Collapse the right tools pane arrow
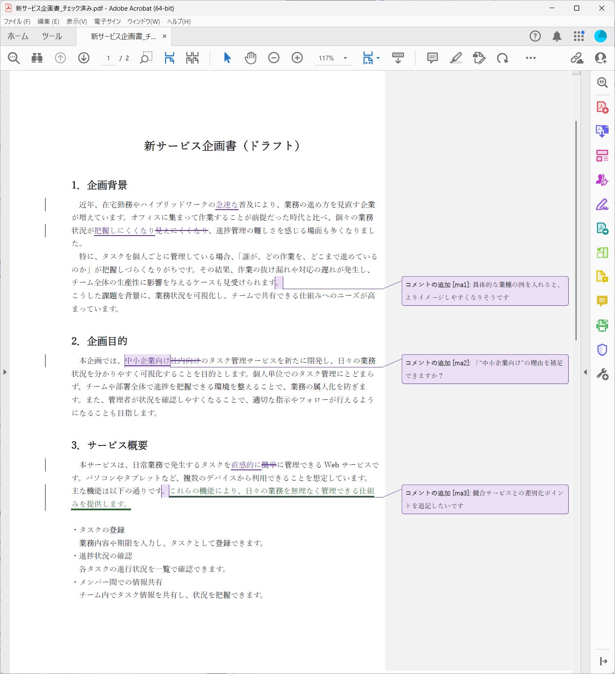Screen dimensions: 615x674 pyautogui.click(x=603, y=661)
